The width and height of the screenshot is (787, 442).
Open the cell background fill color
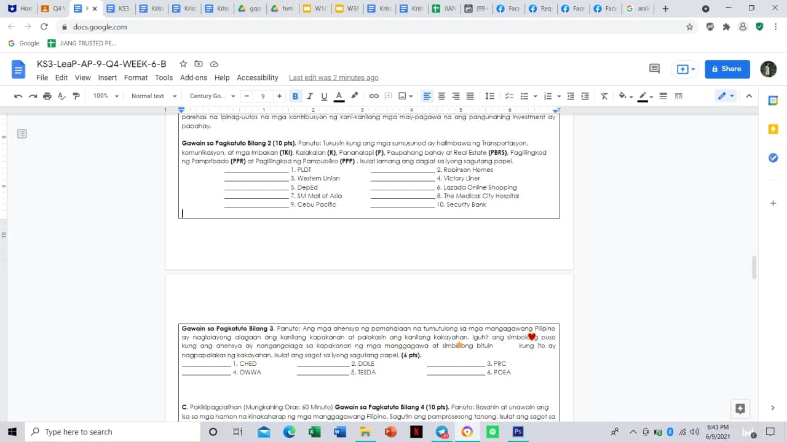(x=626, y=96)
